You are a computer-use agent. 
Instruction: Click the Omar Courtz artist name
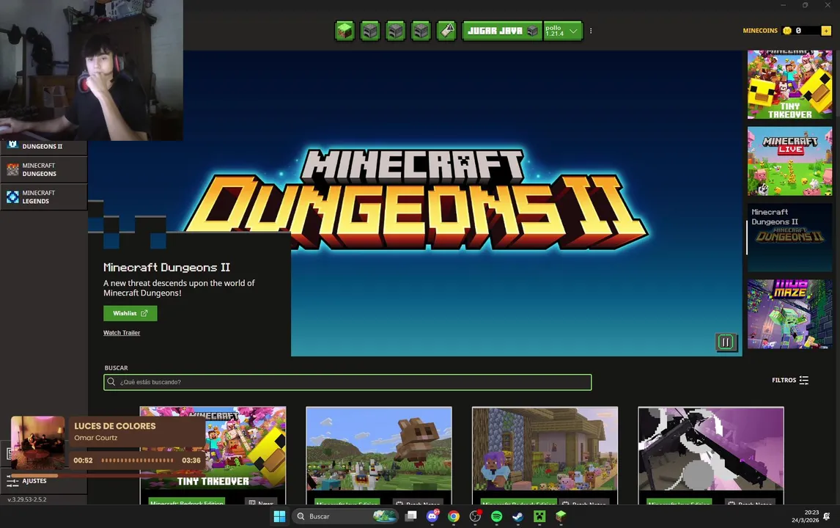point(95,438)
